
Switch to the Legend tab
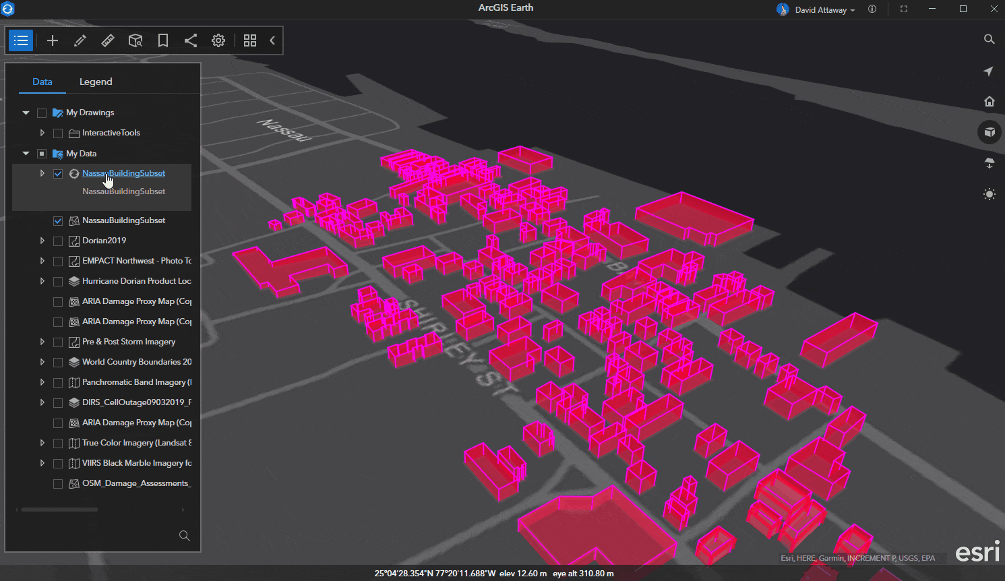click(96, 82)
